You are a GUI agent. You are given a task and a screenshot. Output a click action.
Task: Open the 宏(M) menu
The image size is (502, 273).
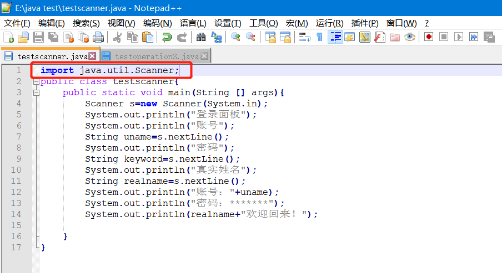click(x=297, y=23)
